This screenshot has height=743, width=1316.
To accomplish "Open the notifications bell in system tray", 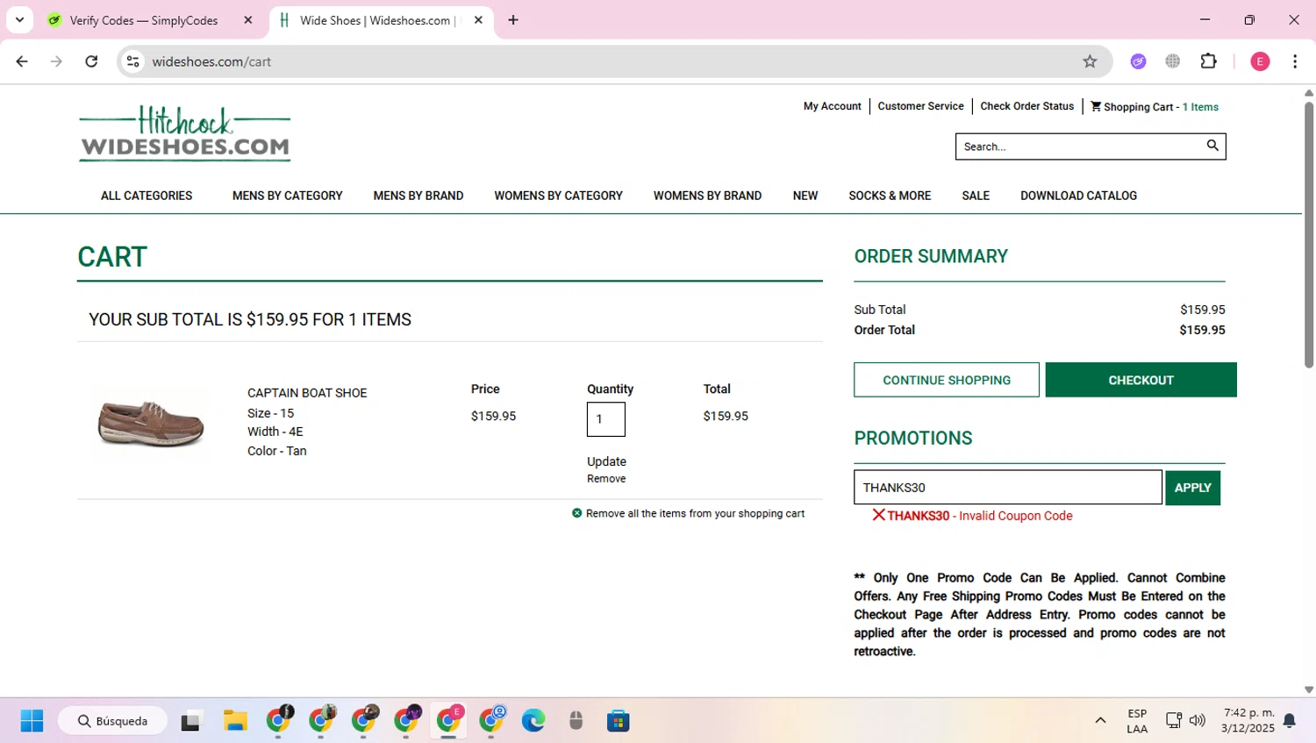I will click(1290, 721).
